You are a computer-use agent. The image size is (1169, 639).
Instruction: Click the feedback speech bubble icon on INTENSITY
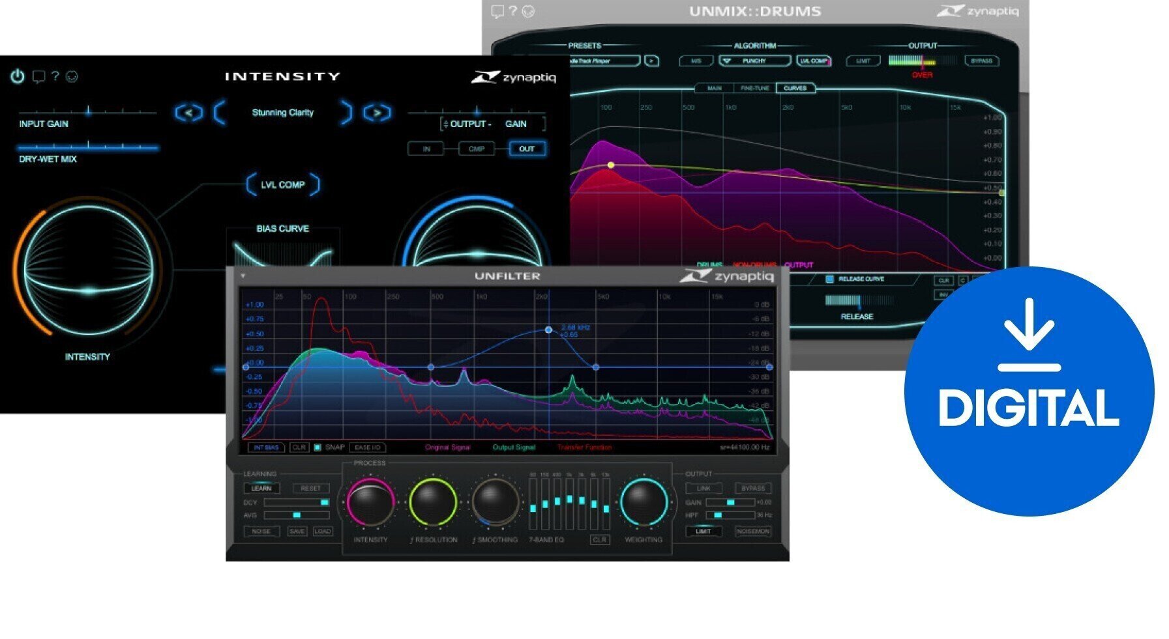pos(38,76)
